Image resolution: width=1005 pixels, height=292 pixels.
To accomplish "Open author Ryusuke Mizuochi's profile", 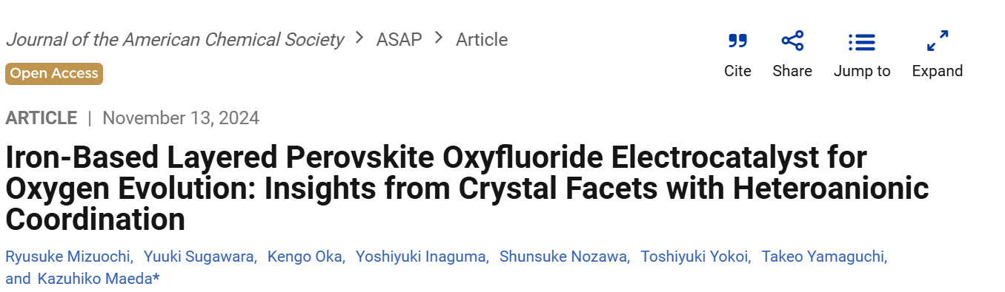I will tap(68, 257).
